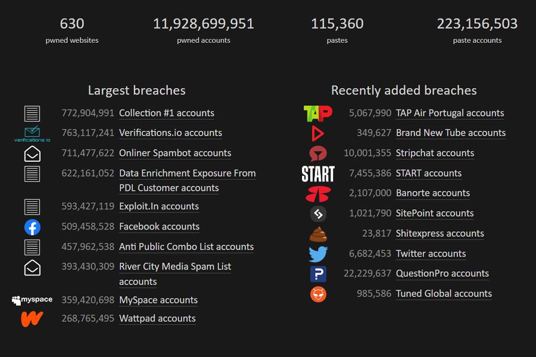Open Collection #1 accounts link
This screenshot has width=536, height=357.
pos(167,113)
